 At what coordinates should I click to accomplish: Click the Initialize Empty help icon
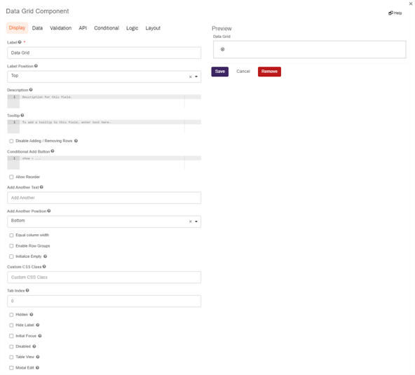point(46,256)
